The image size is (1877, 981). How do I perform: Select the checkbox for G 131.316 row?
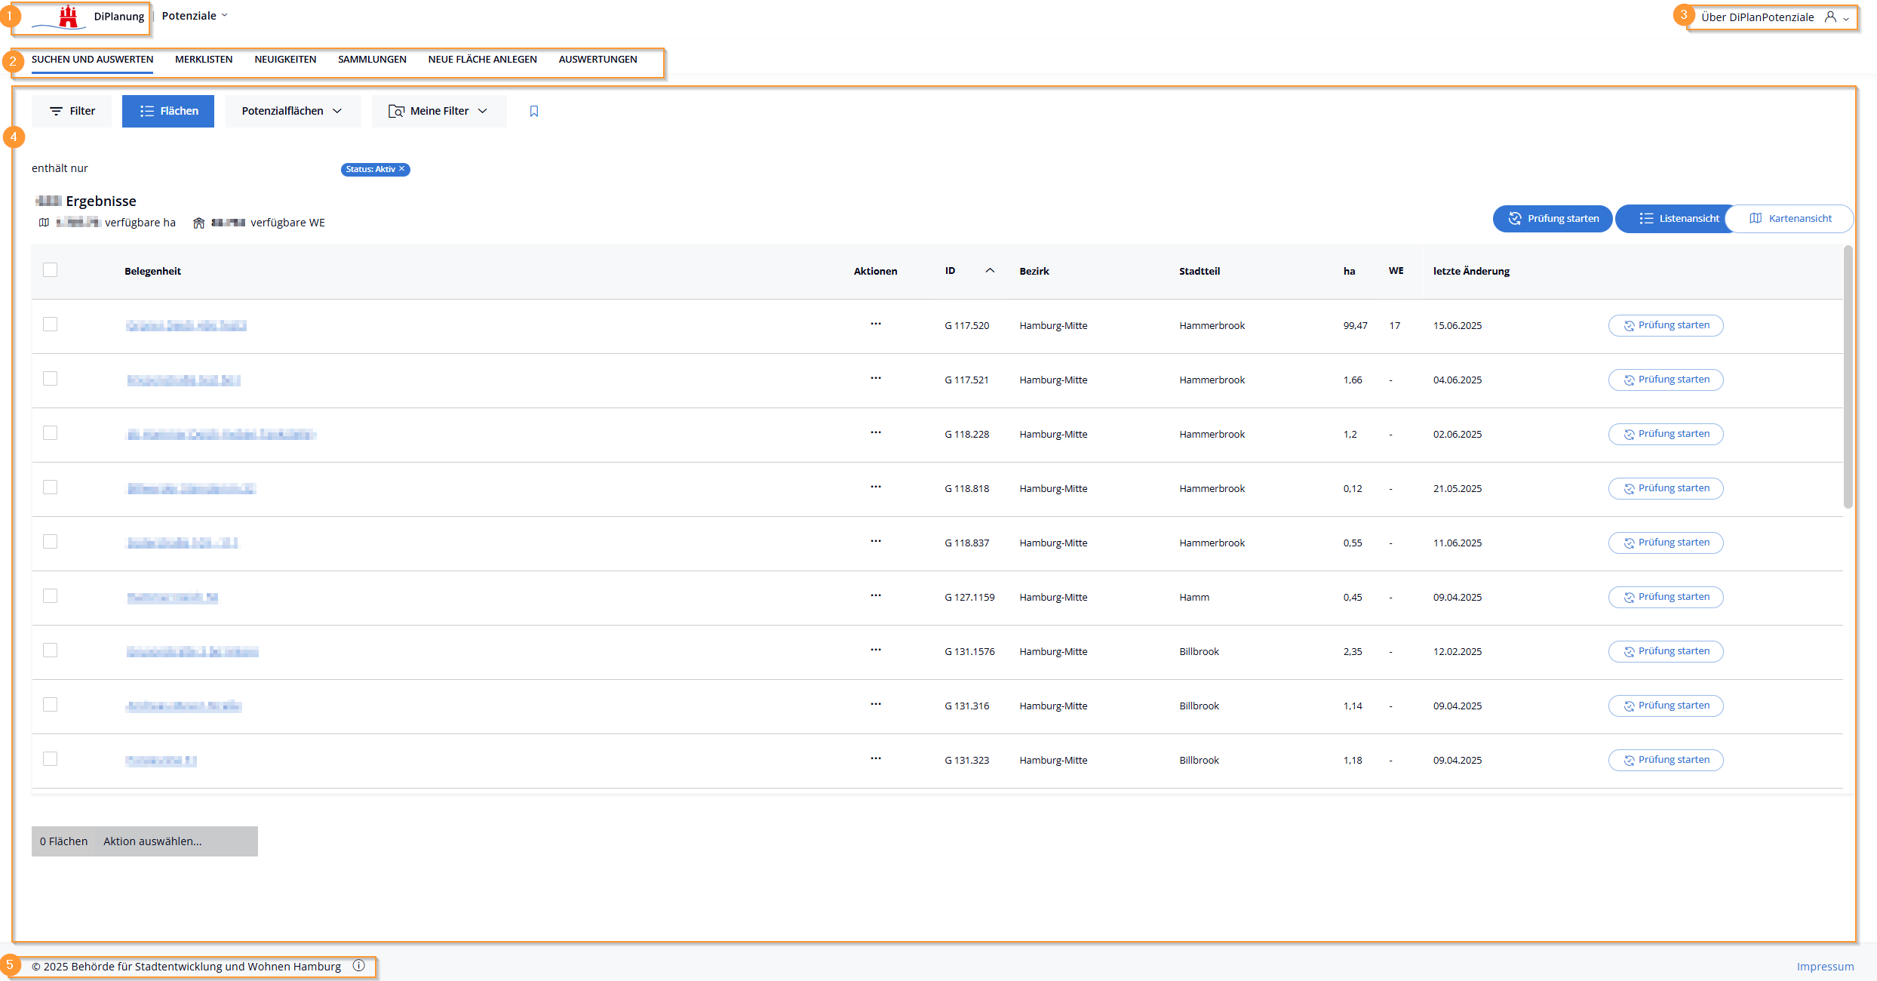(x=51, y=705)
